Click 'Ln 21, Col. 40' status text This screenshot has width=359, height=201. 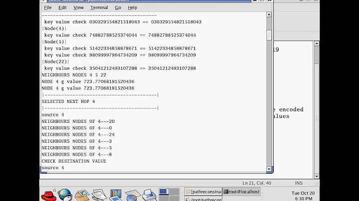click(257, 183)
